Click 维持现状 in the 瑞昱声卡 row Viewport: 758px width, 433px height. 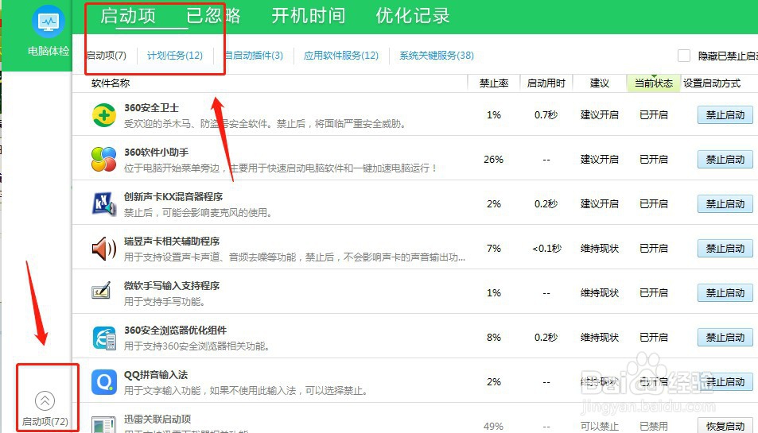600,249
